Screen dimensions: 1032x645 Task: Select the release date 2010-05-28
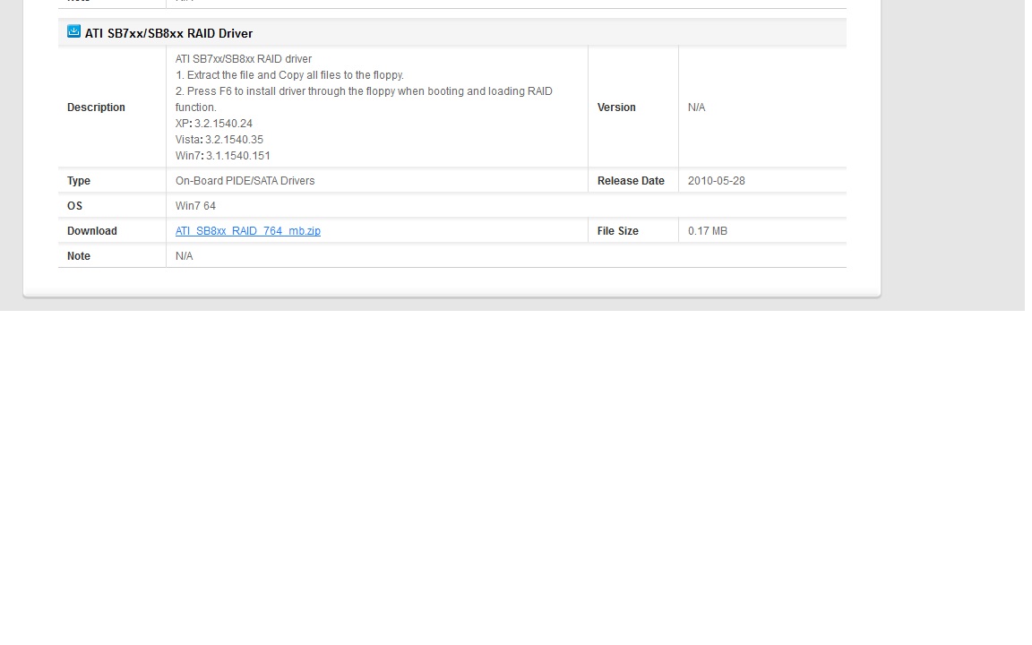[716, 181]
